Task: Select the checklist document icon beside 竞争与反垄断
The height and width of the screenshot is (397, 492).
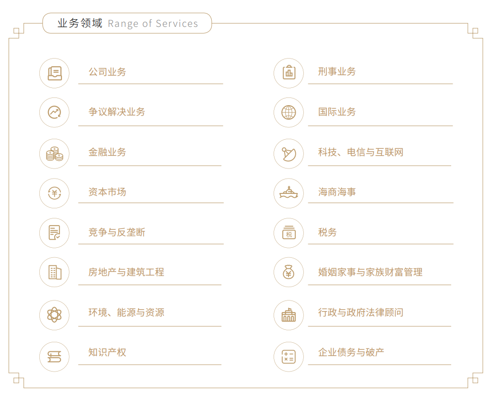Action: coord(54,233)
